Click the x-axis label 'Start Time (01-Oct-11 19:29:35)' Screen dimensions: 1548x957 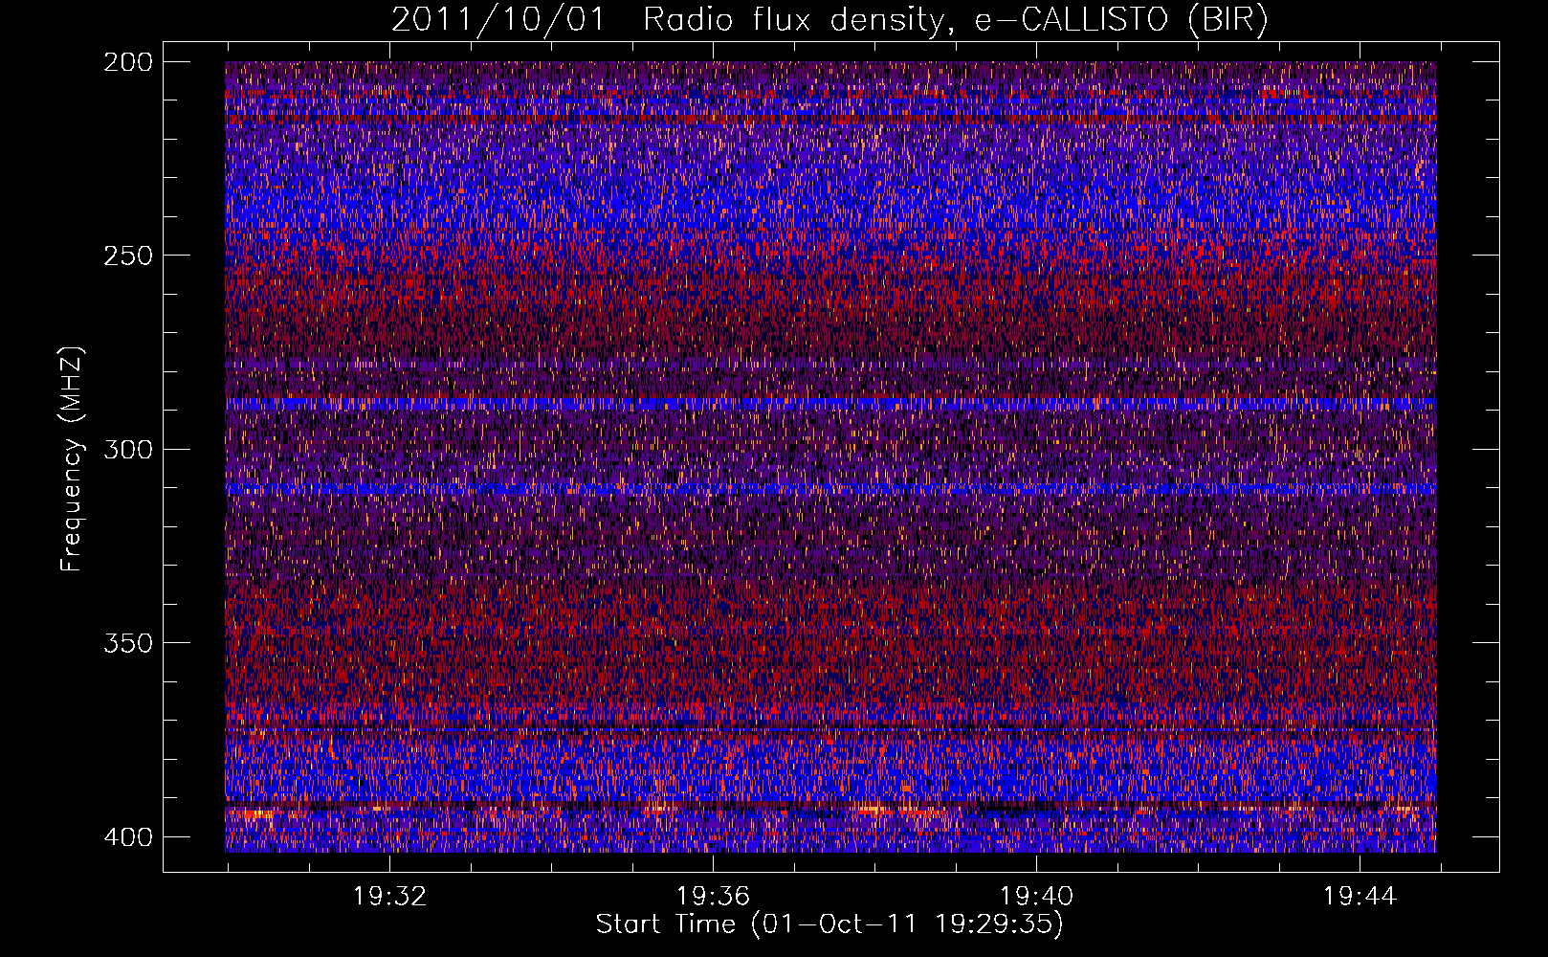pyautogui.click(x=829, y=924)
